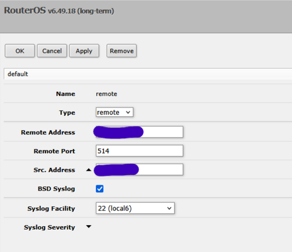This screenshot has width=292, height=252.
Task: Click the Syslog Severity label
Action: (50, 227)
